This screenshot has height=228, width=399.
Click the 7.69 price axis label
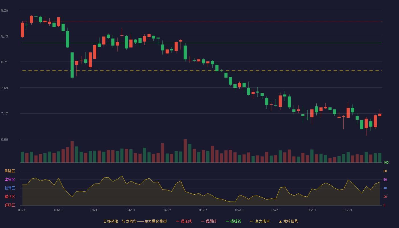pos(5,88)
